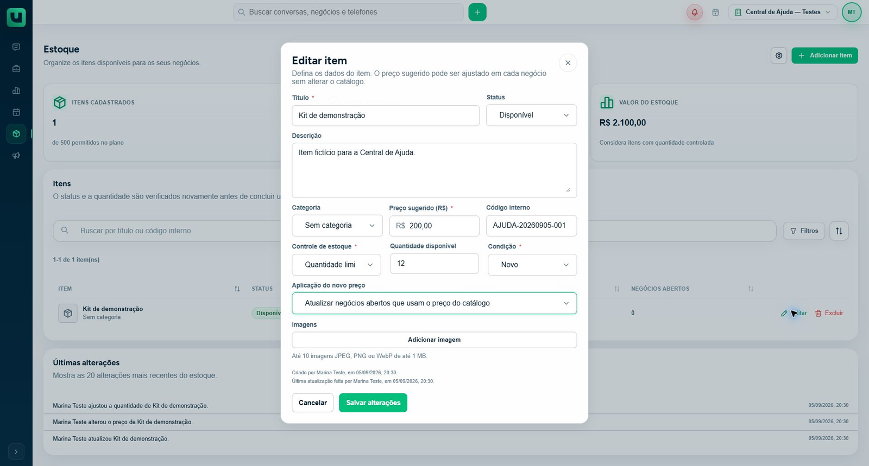Click the Cancelar button
This screenshot has width=869, height=466.
(x=313, y=403)
